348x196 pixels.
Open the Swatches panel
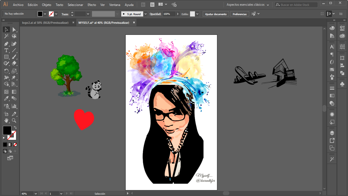[x=332, y=69]
